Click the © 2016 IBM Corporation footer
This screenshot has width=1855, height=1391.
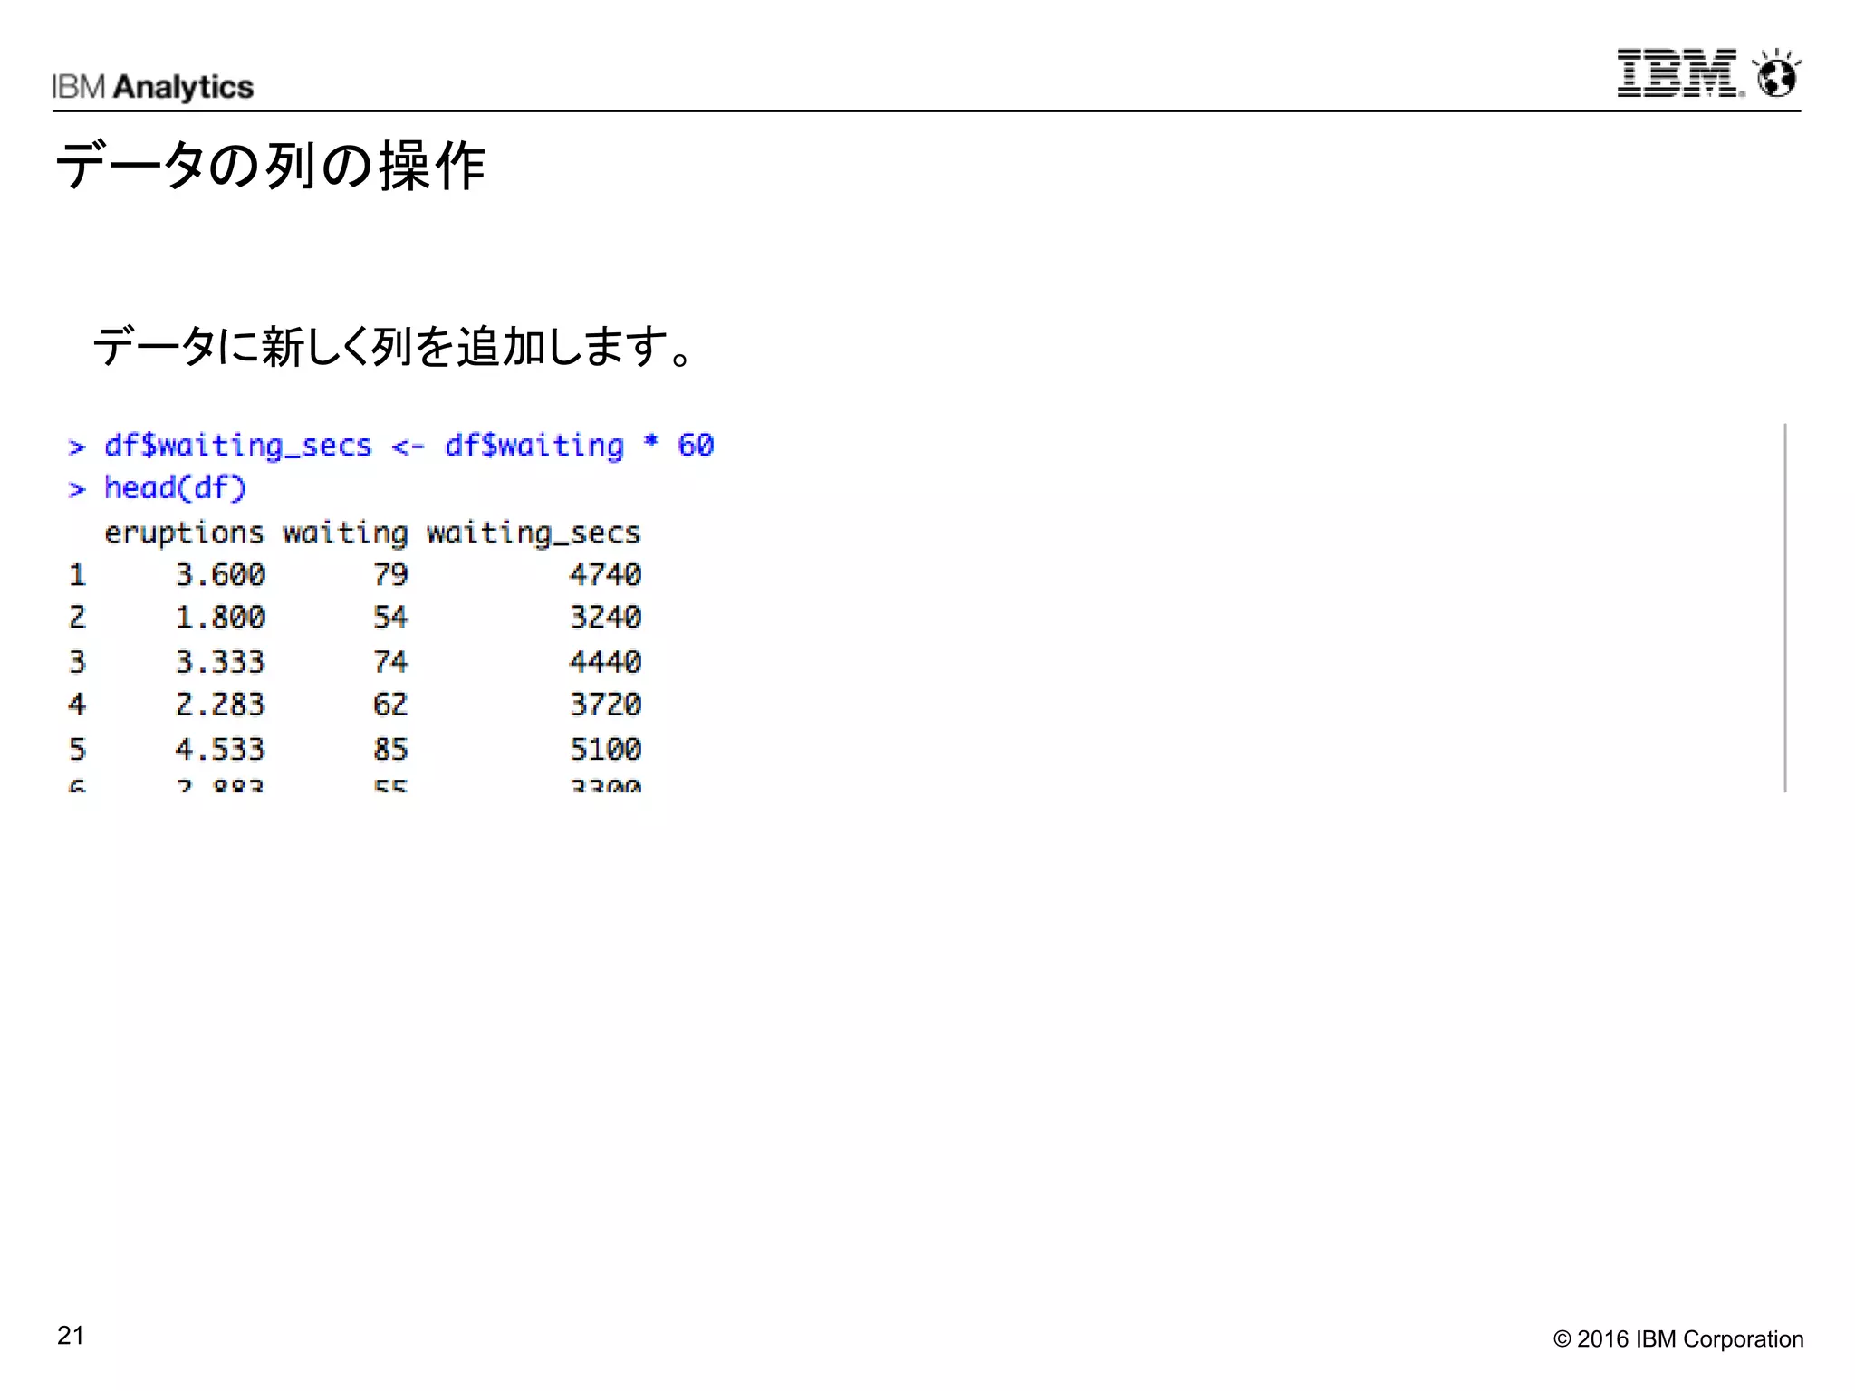pos(1678,1339)
